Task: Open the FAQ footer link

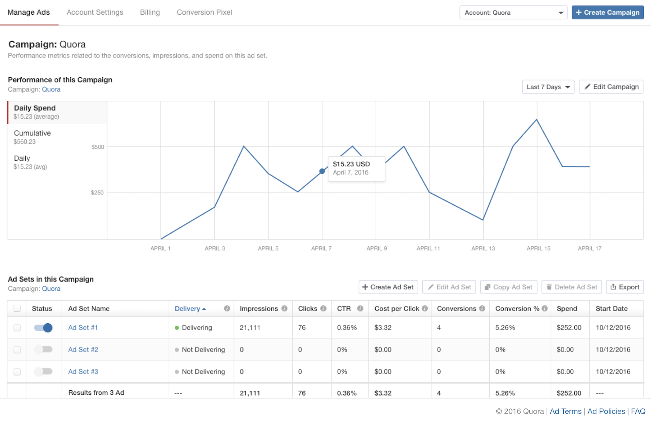Action: coord(638,411)
